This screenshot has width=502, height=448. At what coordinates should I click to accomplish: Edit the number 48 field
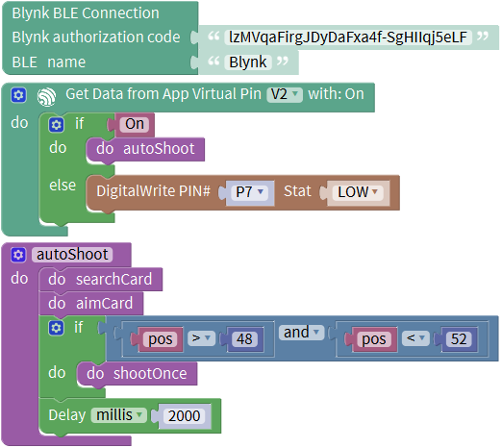click(244, 339)
